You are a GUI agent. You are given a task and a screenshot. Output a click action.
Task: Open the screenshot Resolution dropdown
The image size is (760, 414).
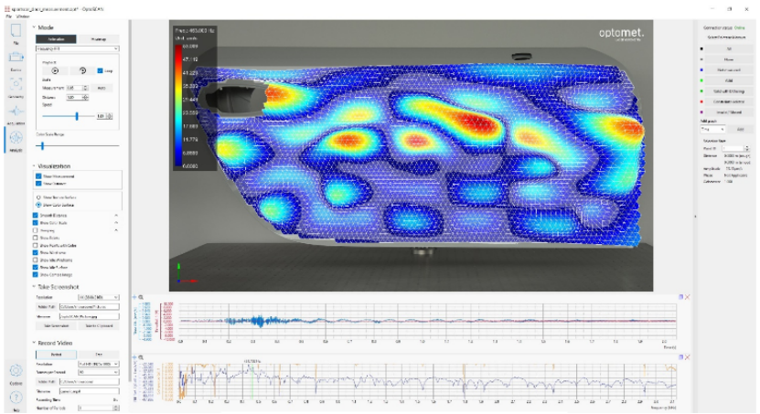(99, 297)
